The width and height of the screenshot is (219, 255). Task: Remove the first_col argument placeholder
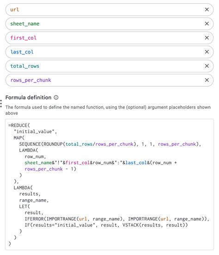(x=207, y=38)
